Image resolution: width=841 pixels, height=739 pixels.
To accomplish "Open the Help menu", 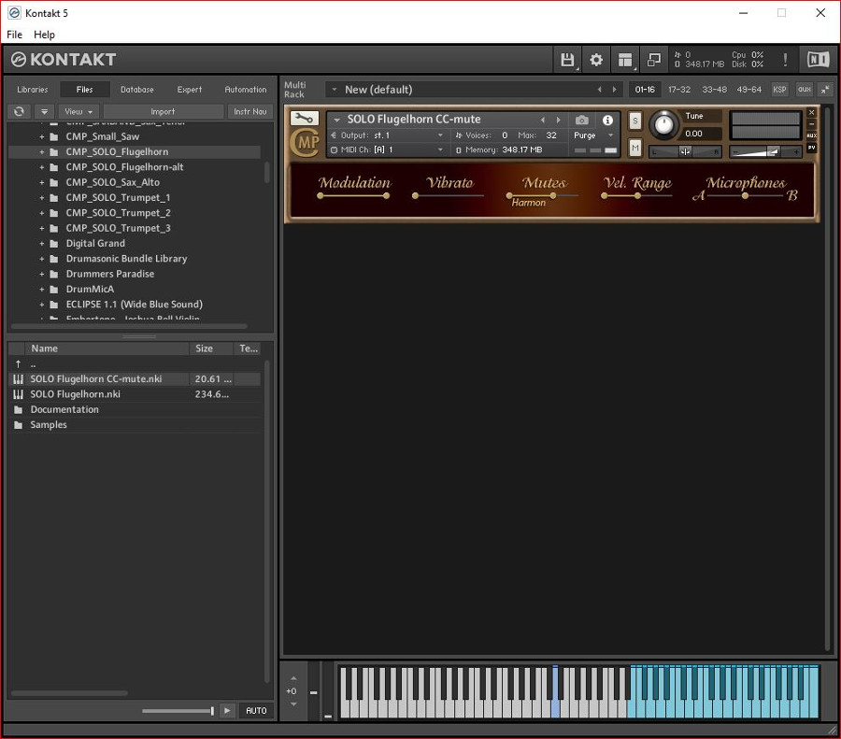I will [x=44, y=35].
